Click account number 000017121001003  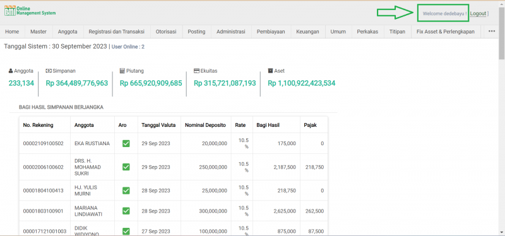44,231
